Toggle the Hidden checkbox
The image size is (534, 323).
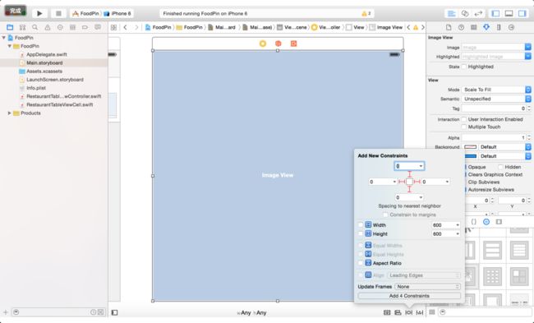pos(500,167)
